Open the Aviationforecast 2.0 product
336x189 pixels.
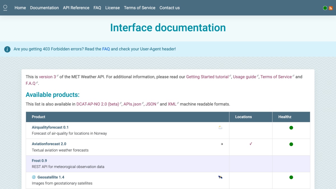coord(49,144)
